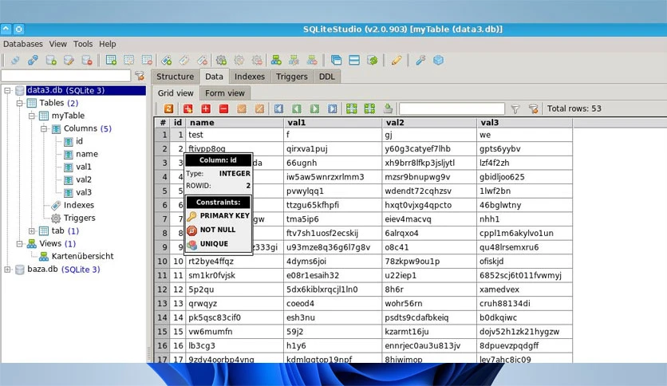Click the val3 column header
Image resolution: width=667 pixels, height=386 pixels.
pyautogui.click(x=524, y=123)
